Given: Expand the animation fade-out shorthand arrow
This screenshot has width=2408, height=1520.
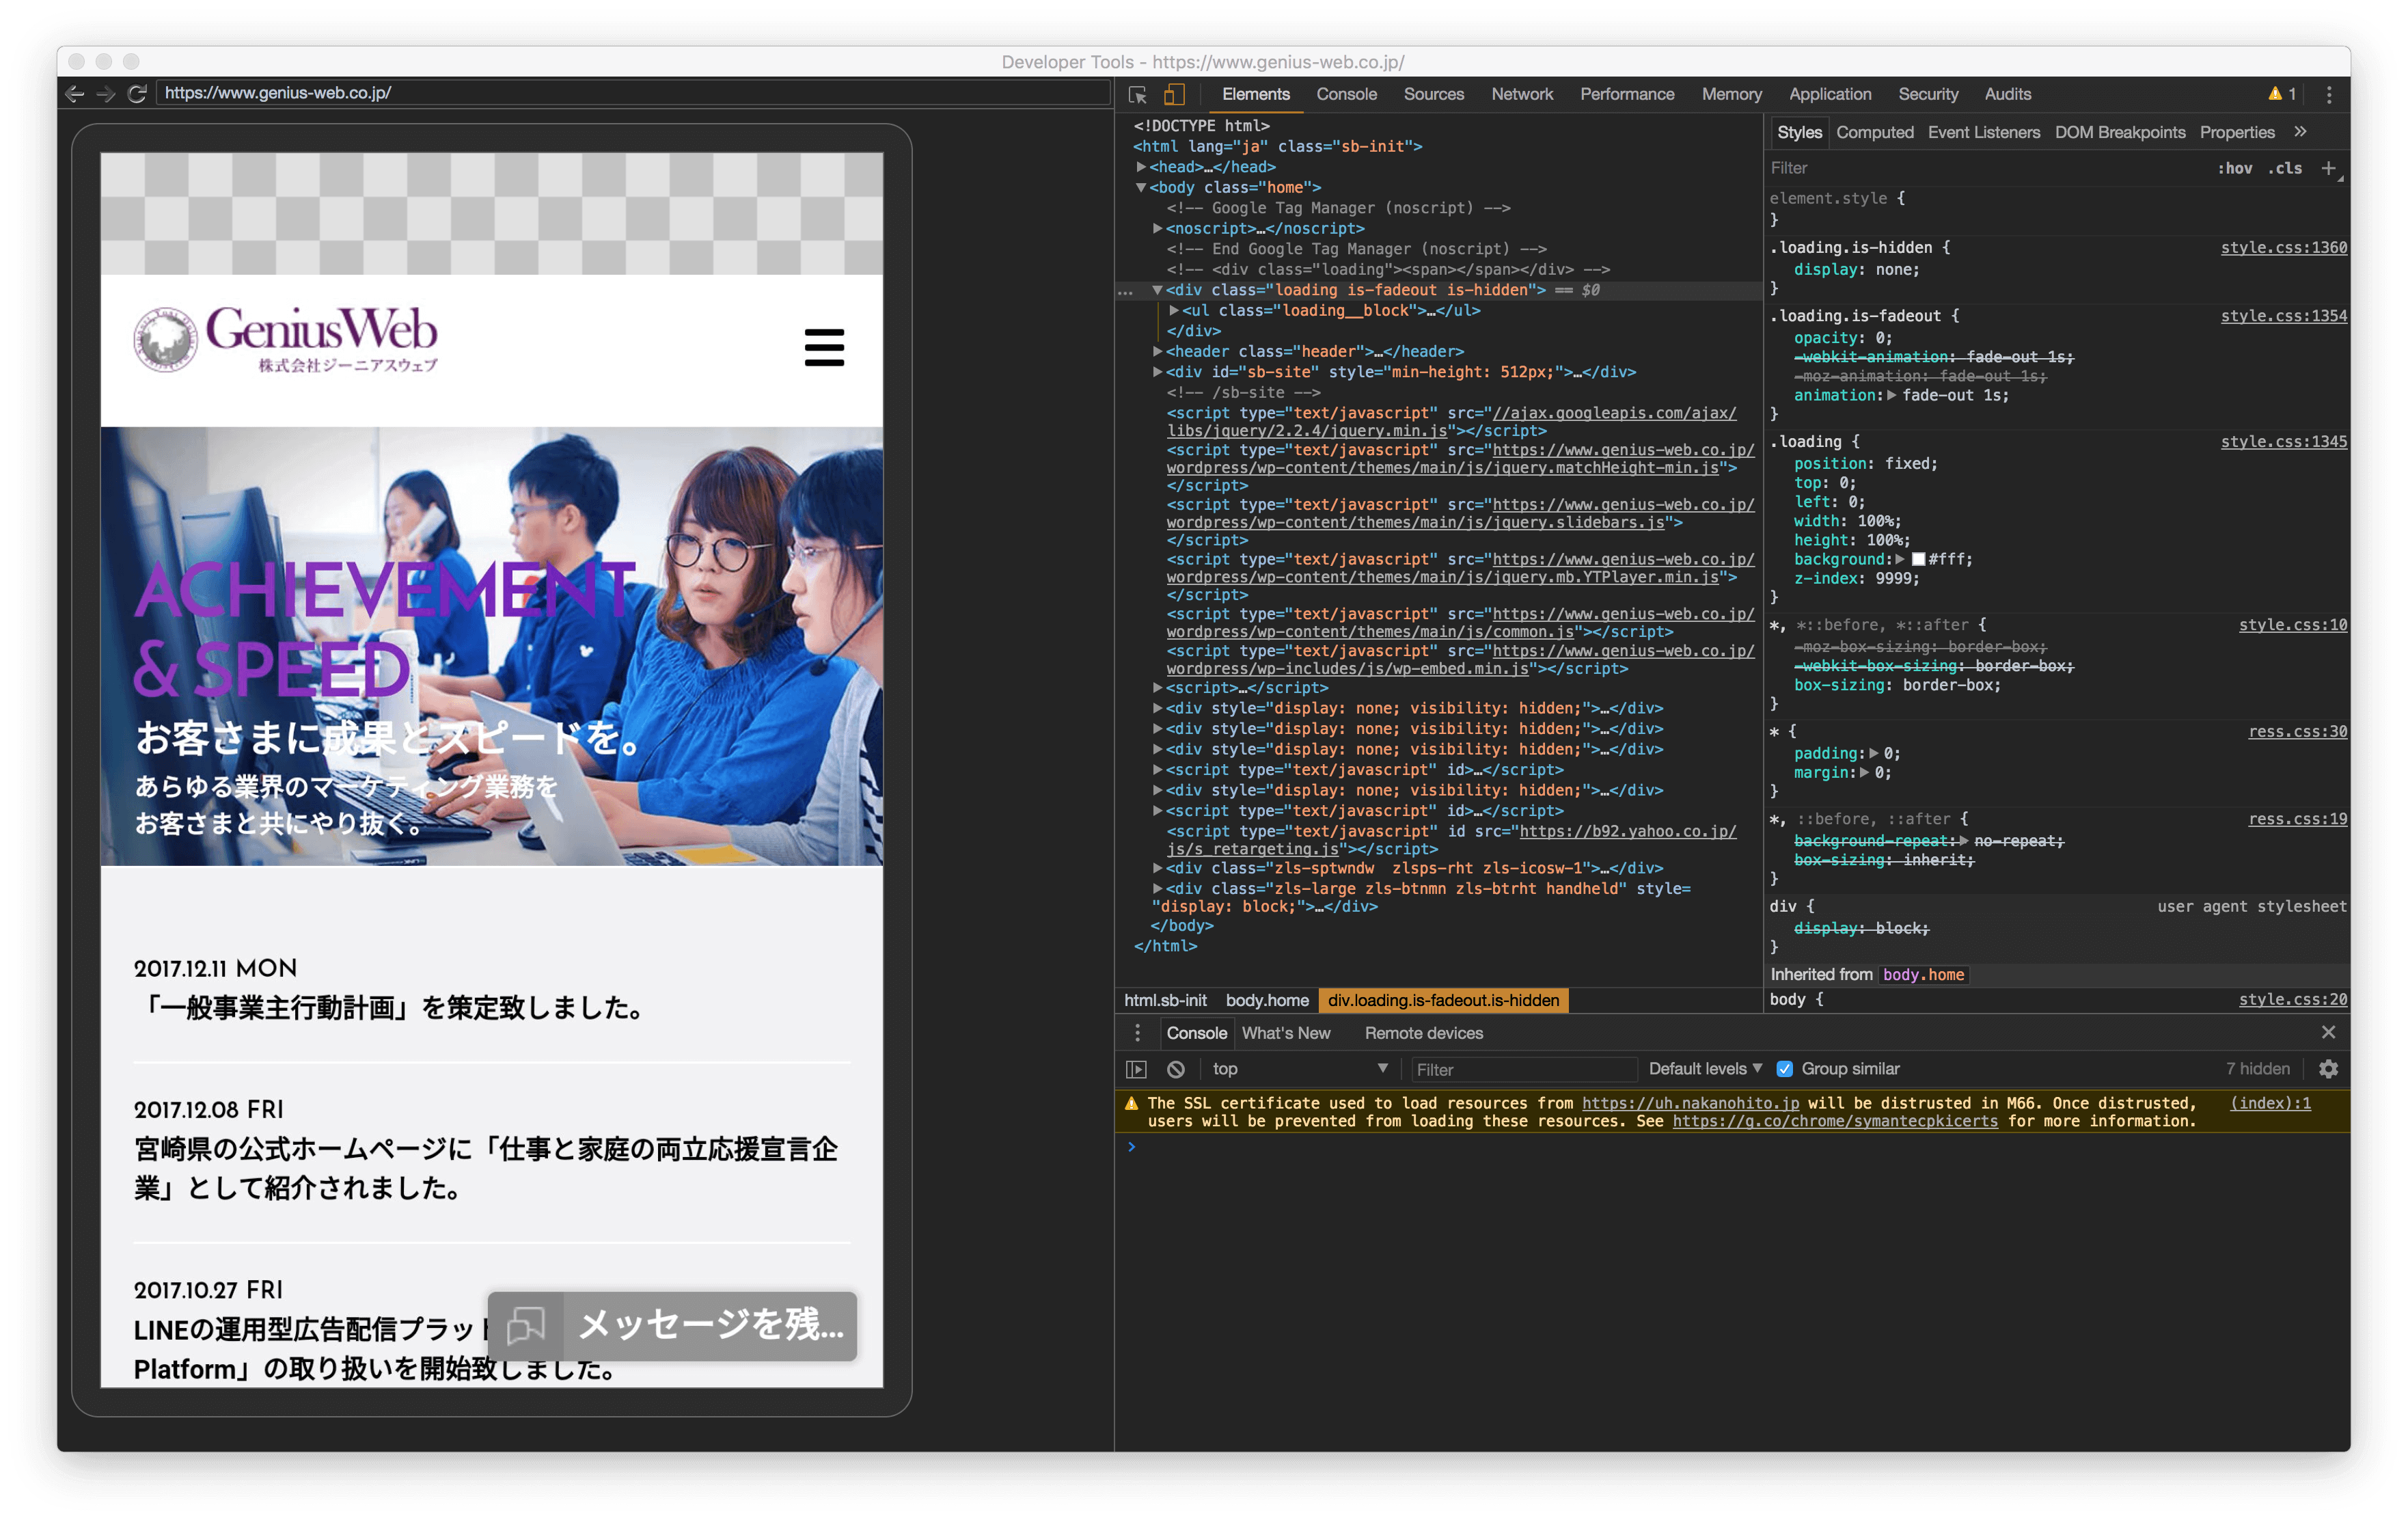Looking at the screenshot, I should (x=1891, y=396).
